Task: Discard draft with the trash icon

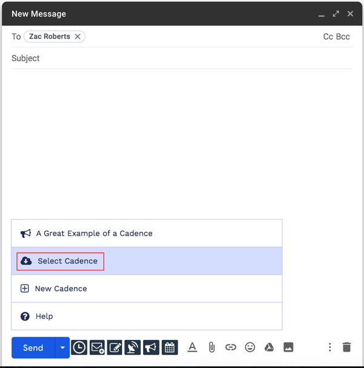Action: point(346,347)
